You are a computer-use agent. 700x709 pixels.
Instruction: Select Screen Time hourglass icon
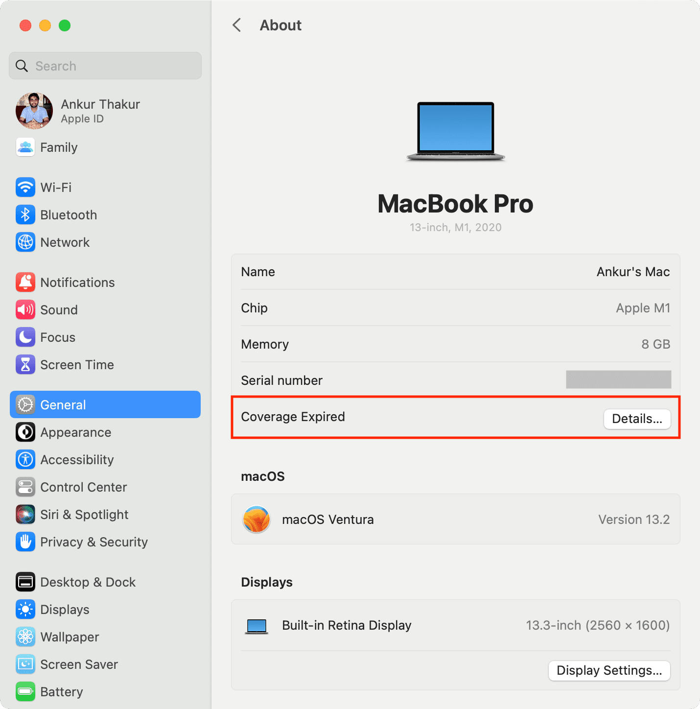(x=25, y=364)
